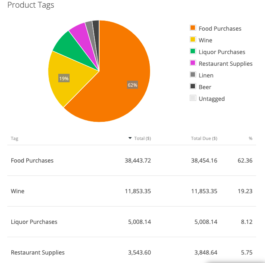This screenshot has width=265, height=263.
Task: Sort by % column header
Action: coord(250,138)
